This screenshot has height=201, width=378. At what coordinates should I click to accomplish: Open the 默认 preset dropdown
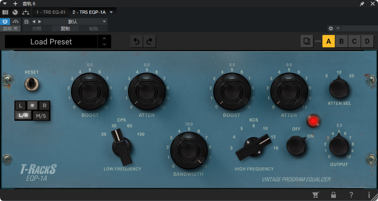[75, 22]
